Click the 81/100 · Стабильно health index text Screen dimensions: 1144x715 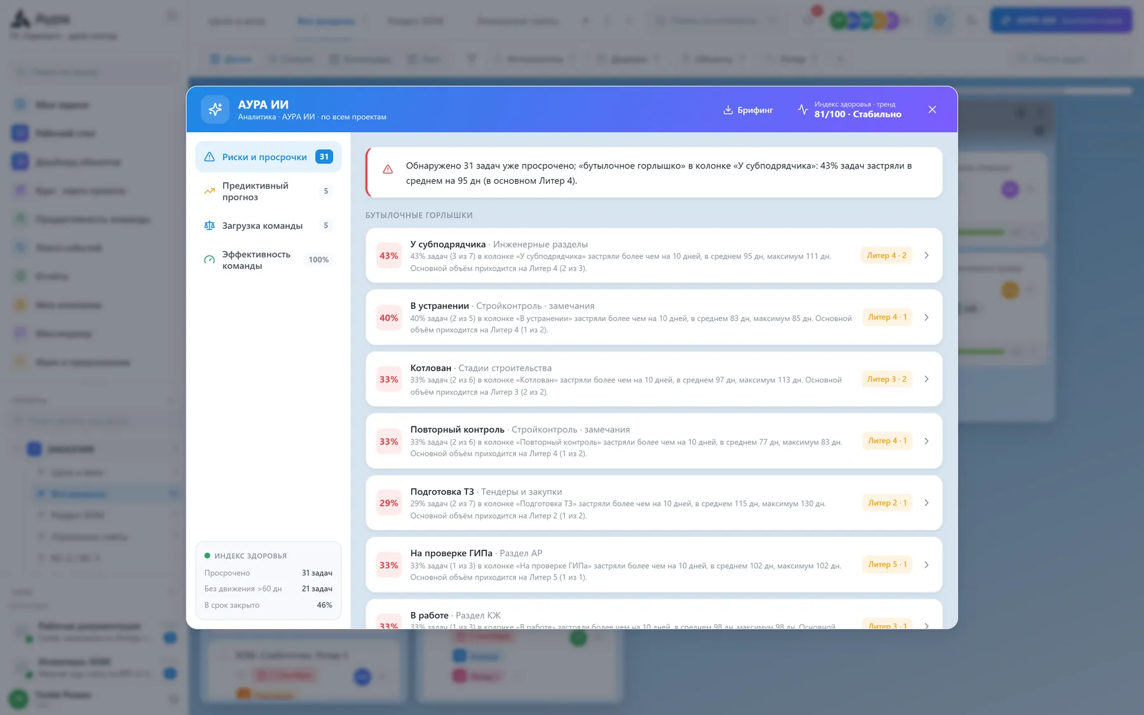pos(857,114)
